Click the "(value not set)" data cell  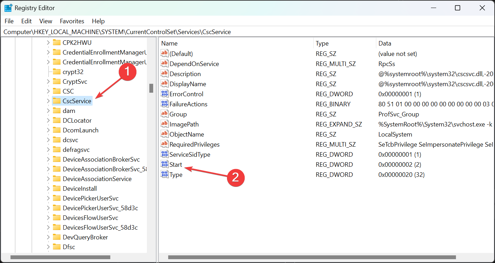[398, 54]
